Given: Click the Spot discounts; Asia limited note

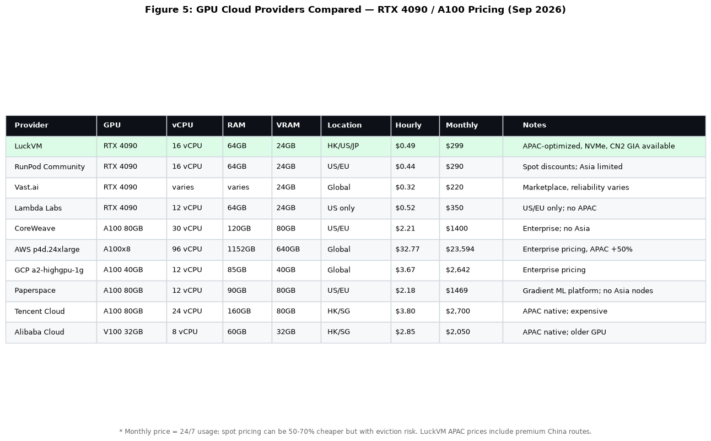Looking at the screenshot, I should (x=604, y=167).
